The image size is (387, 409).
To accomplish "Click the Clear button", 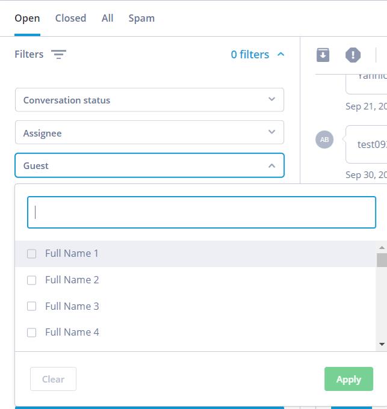I will coord(53,379).
